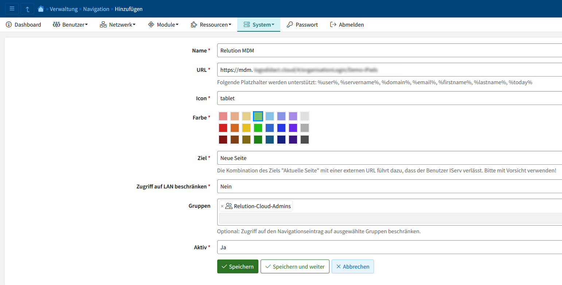Click the Speichern button
This screenshot has width=562, height=285.
pos(238,266)
